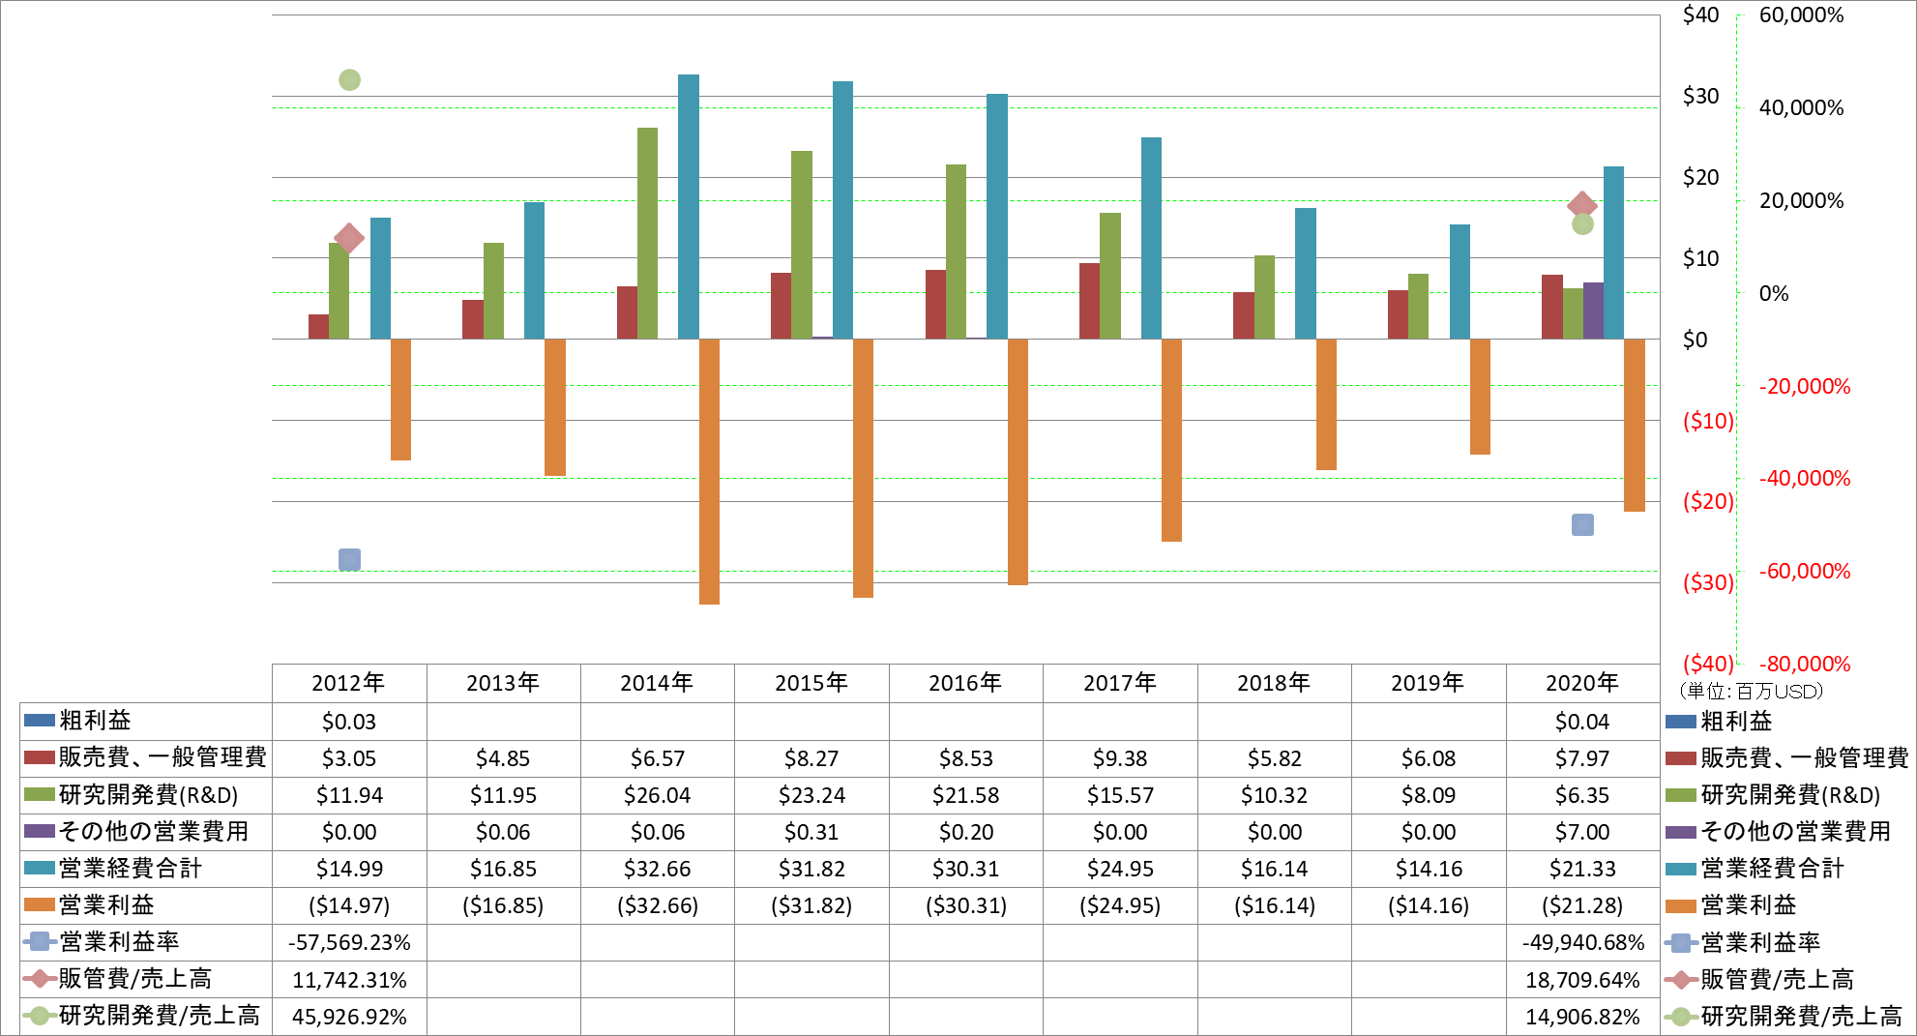The width and height of the screenshot is (1917, 1036).
Task: Click the 2020 purple other expenses bar
Action: [1593, 311]
